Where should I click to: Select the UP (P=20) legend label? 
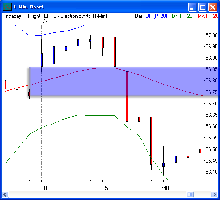click(x=156, y=16)
